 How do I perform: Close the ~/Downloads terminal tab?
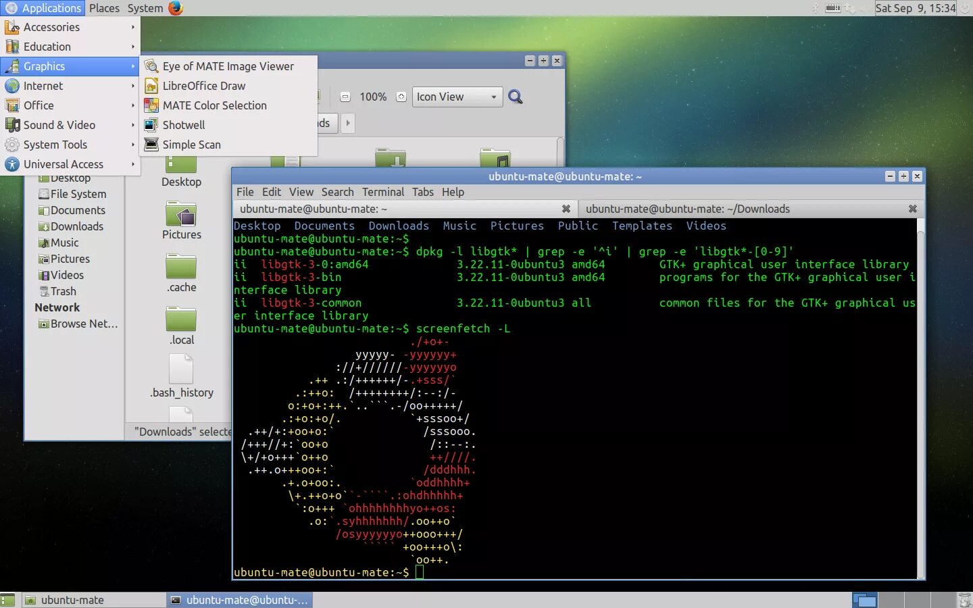pos(913,209)
